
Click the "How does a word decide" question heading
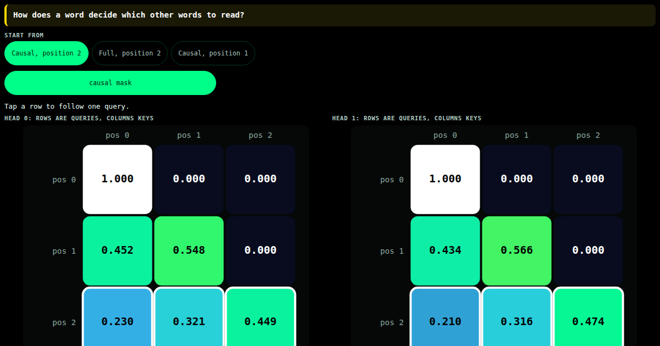[129, 15]
